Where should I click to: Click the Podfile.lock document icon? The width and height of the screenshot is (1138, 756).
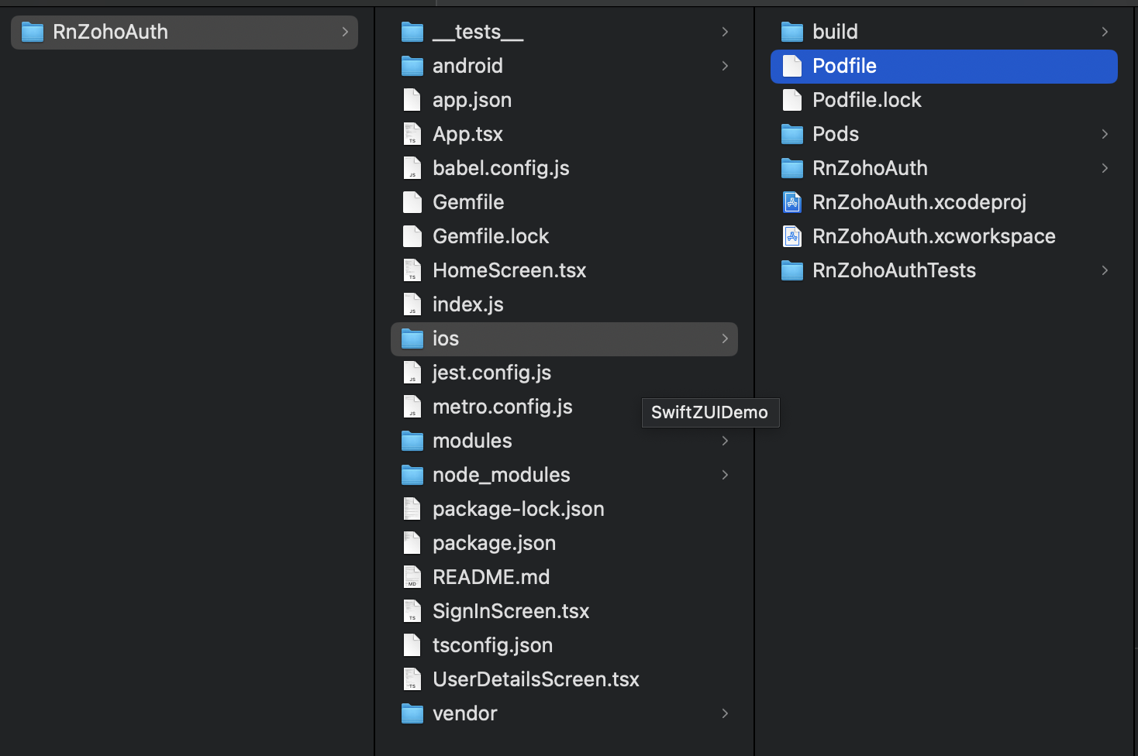pyautogui.click(x=791, y=100)
